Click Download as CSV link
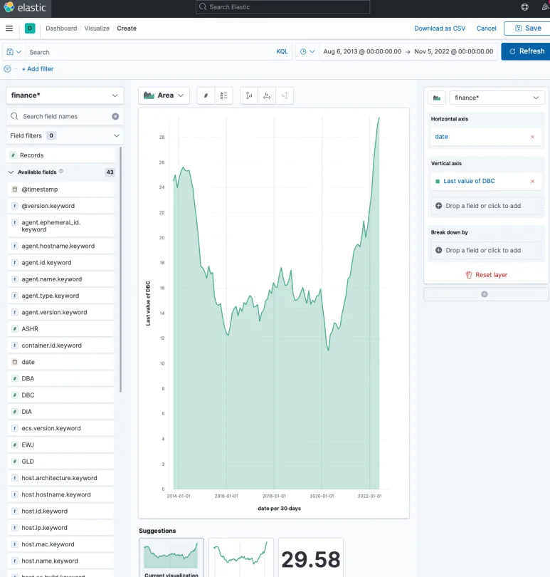The height and width of the screenshot is (577, 550). [440, 28]
